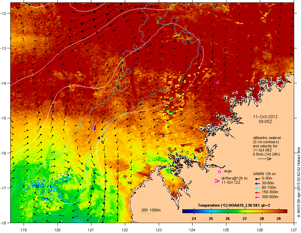Click the latitude axis label -13
The width and height of the screenshot is (301, 233).
[x=3, y=48]
